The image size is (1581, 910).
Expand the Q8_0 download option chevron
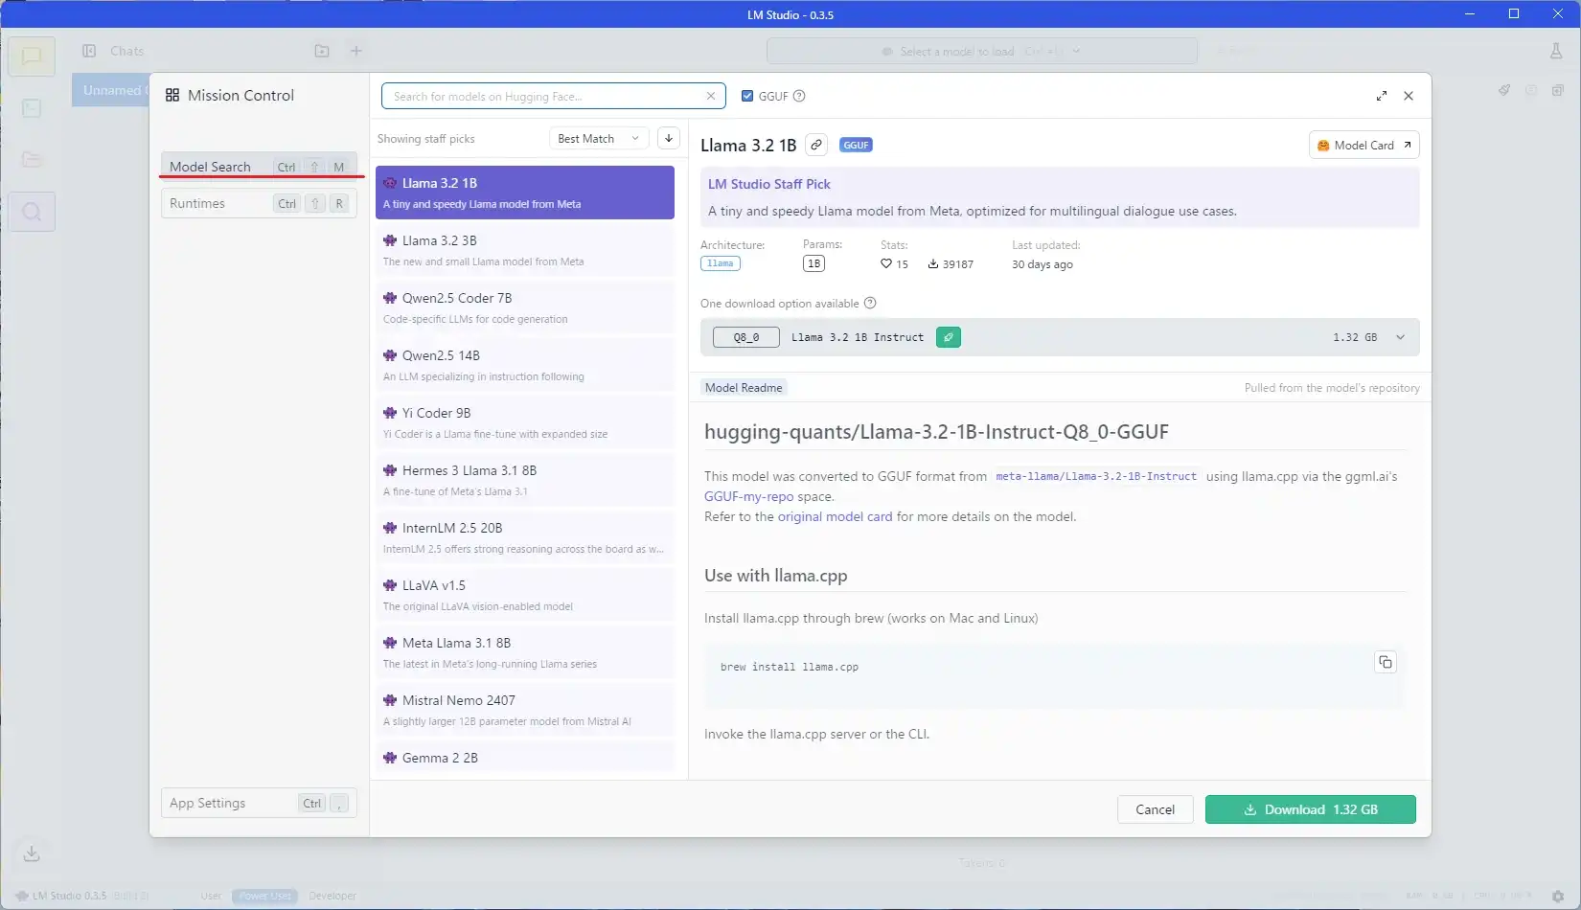coord(1400,337)
